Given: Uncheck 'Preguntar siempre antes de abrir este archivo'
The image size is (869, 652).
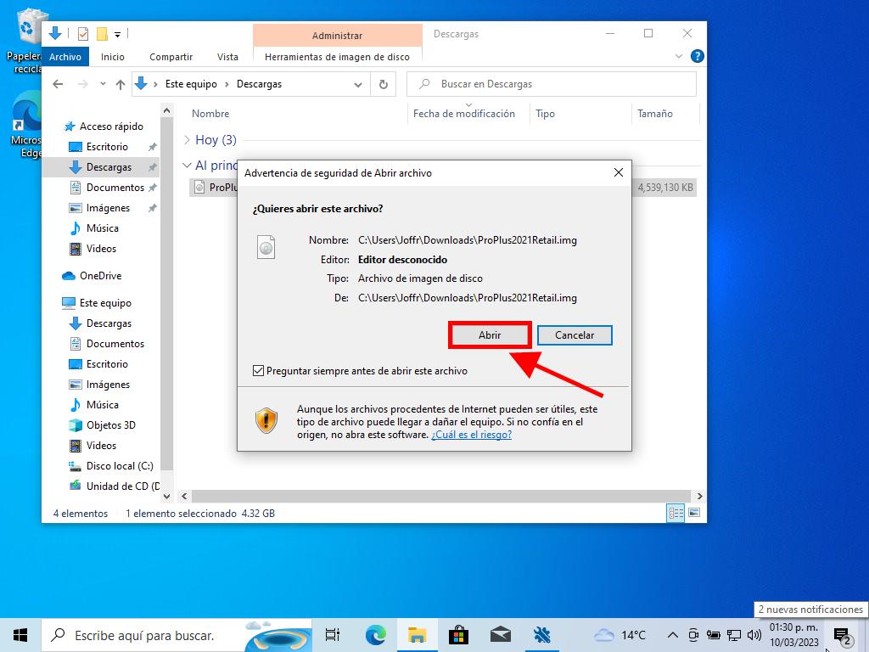Looking at the screenshot, I should pyautogui.click(x=259, y=371).
